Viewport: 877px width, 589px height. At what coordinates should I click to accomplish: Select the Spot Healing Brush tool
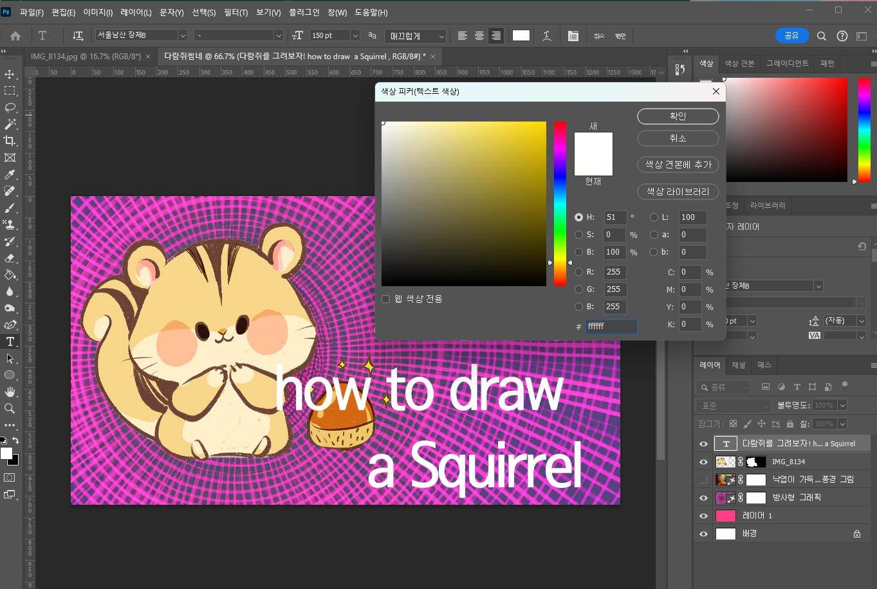[x=10, y=191]
